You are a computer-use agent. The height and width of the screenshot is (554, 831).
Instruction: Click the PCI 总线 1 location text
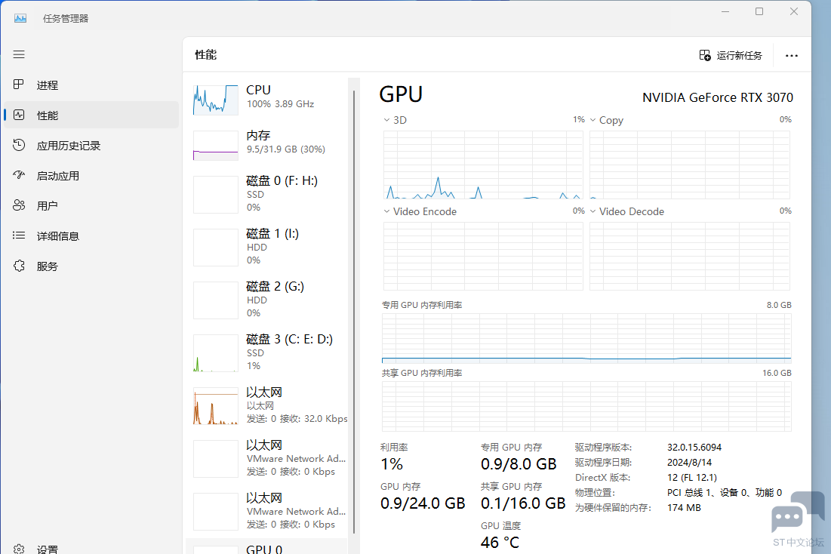click(725, 493)
